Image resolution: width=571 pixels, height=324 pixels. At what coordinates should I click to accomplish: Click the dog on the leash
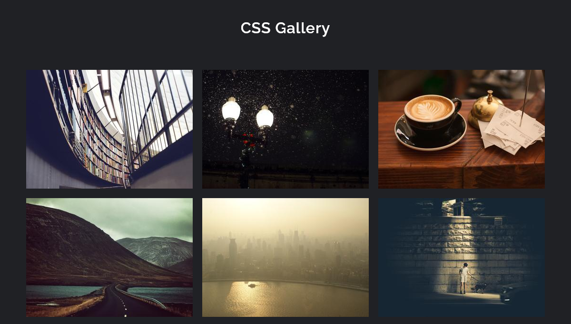(480, 287)
